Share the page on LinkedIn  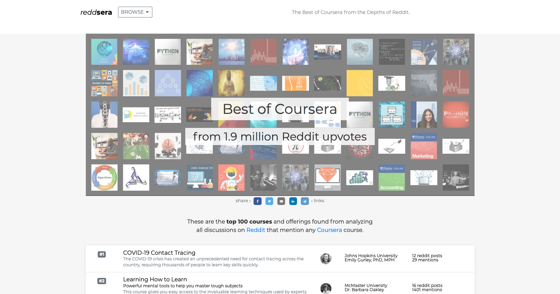tap(293, 201)
